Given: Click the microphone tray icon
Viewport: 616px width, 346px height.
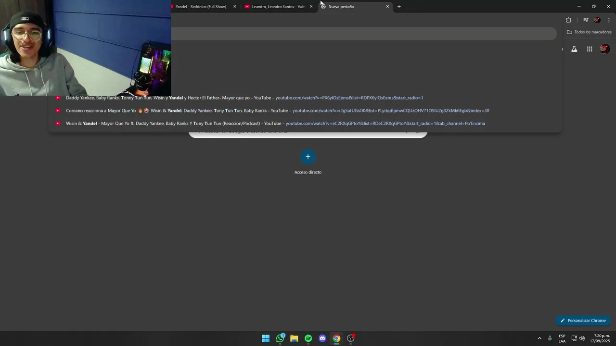Looking at the screenshot, I should pos(550,338).
